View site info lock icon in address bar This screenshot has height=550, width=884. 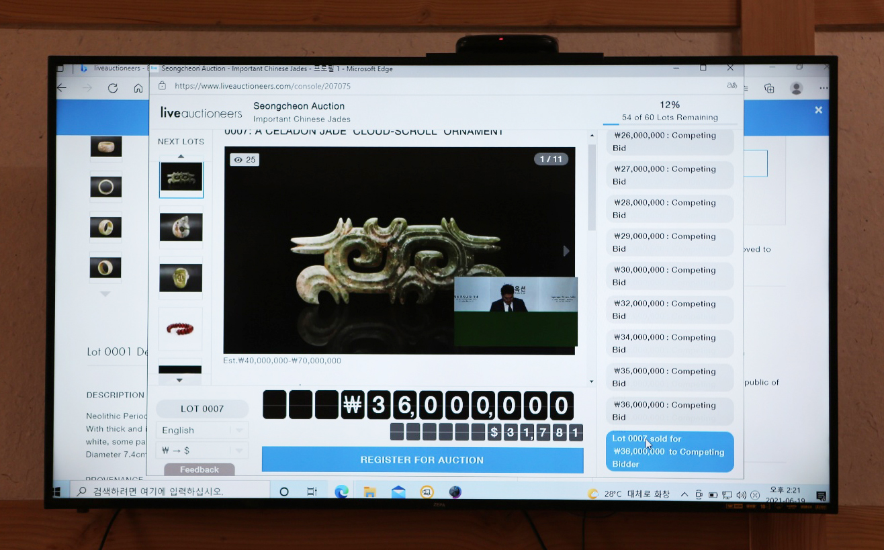(x=162, y=86)
